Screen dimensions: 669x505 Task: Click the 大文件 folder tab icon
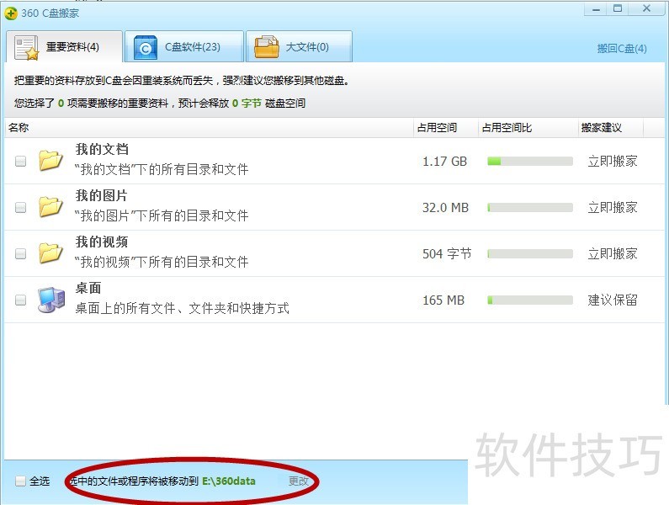(x=267, y=47)
